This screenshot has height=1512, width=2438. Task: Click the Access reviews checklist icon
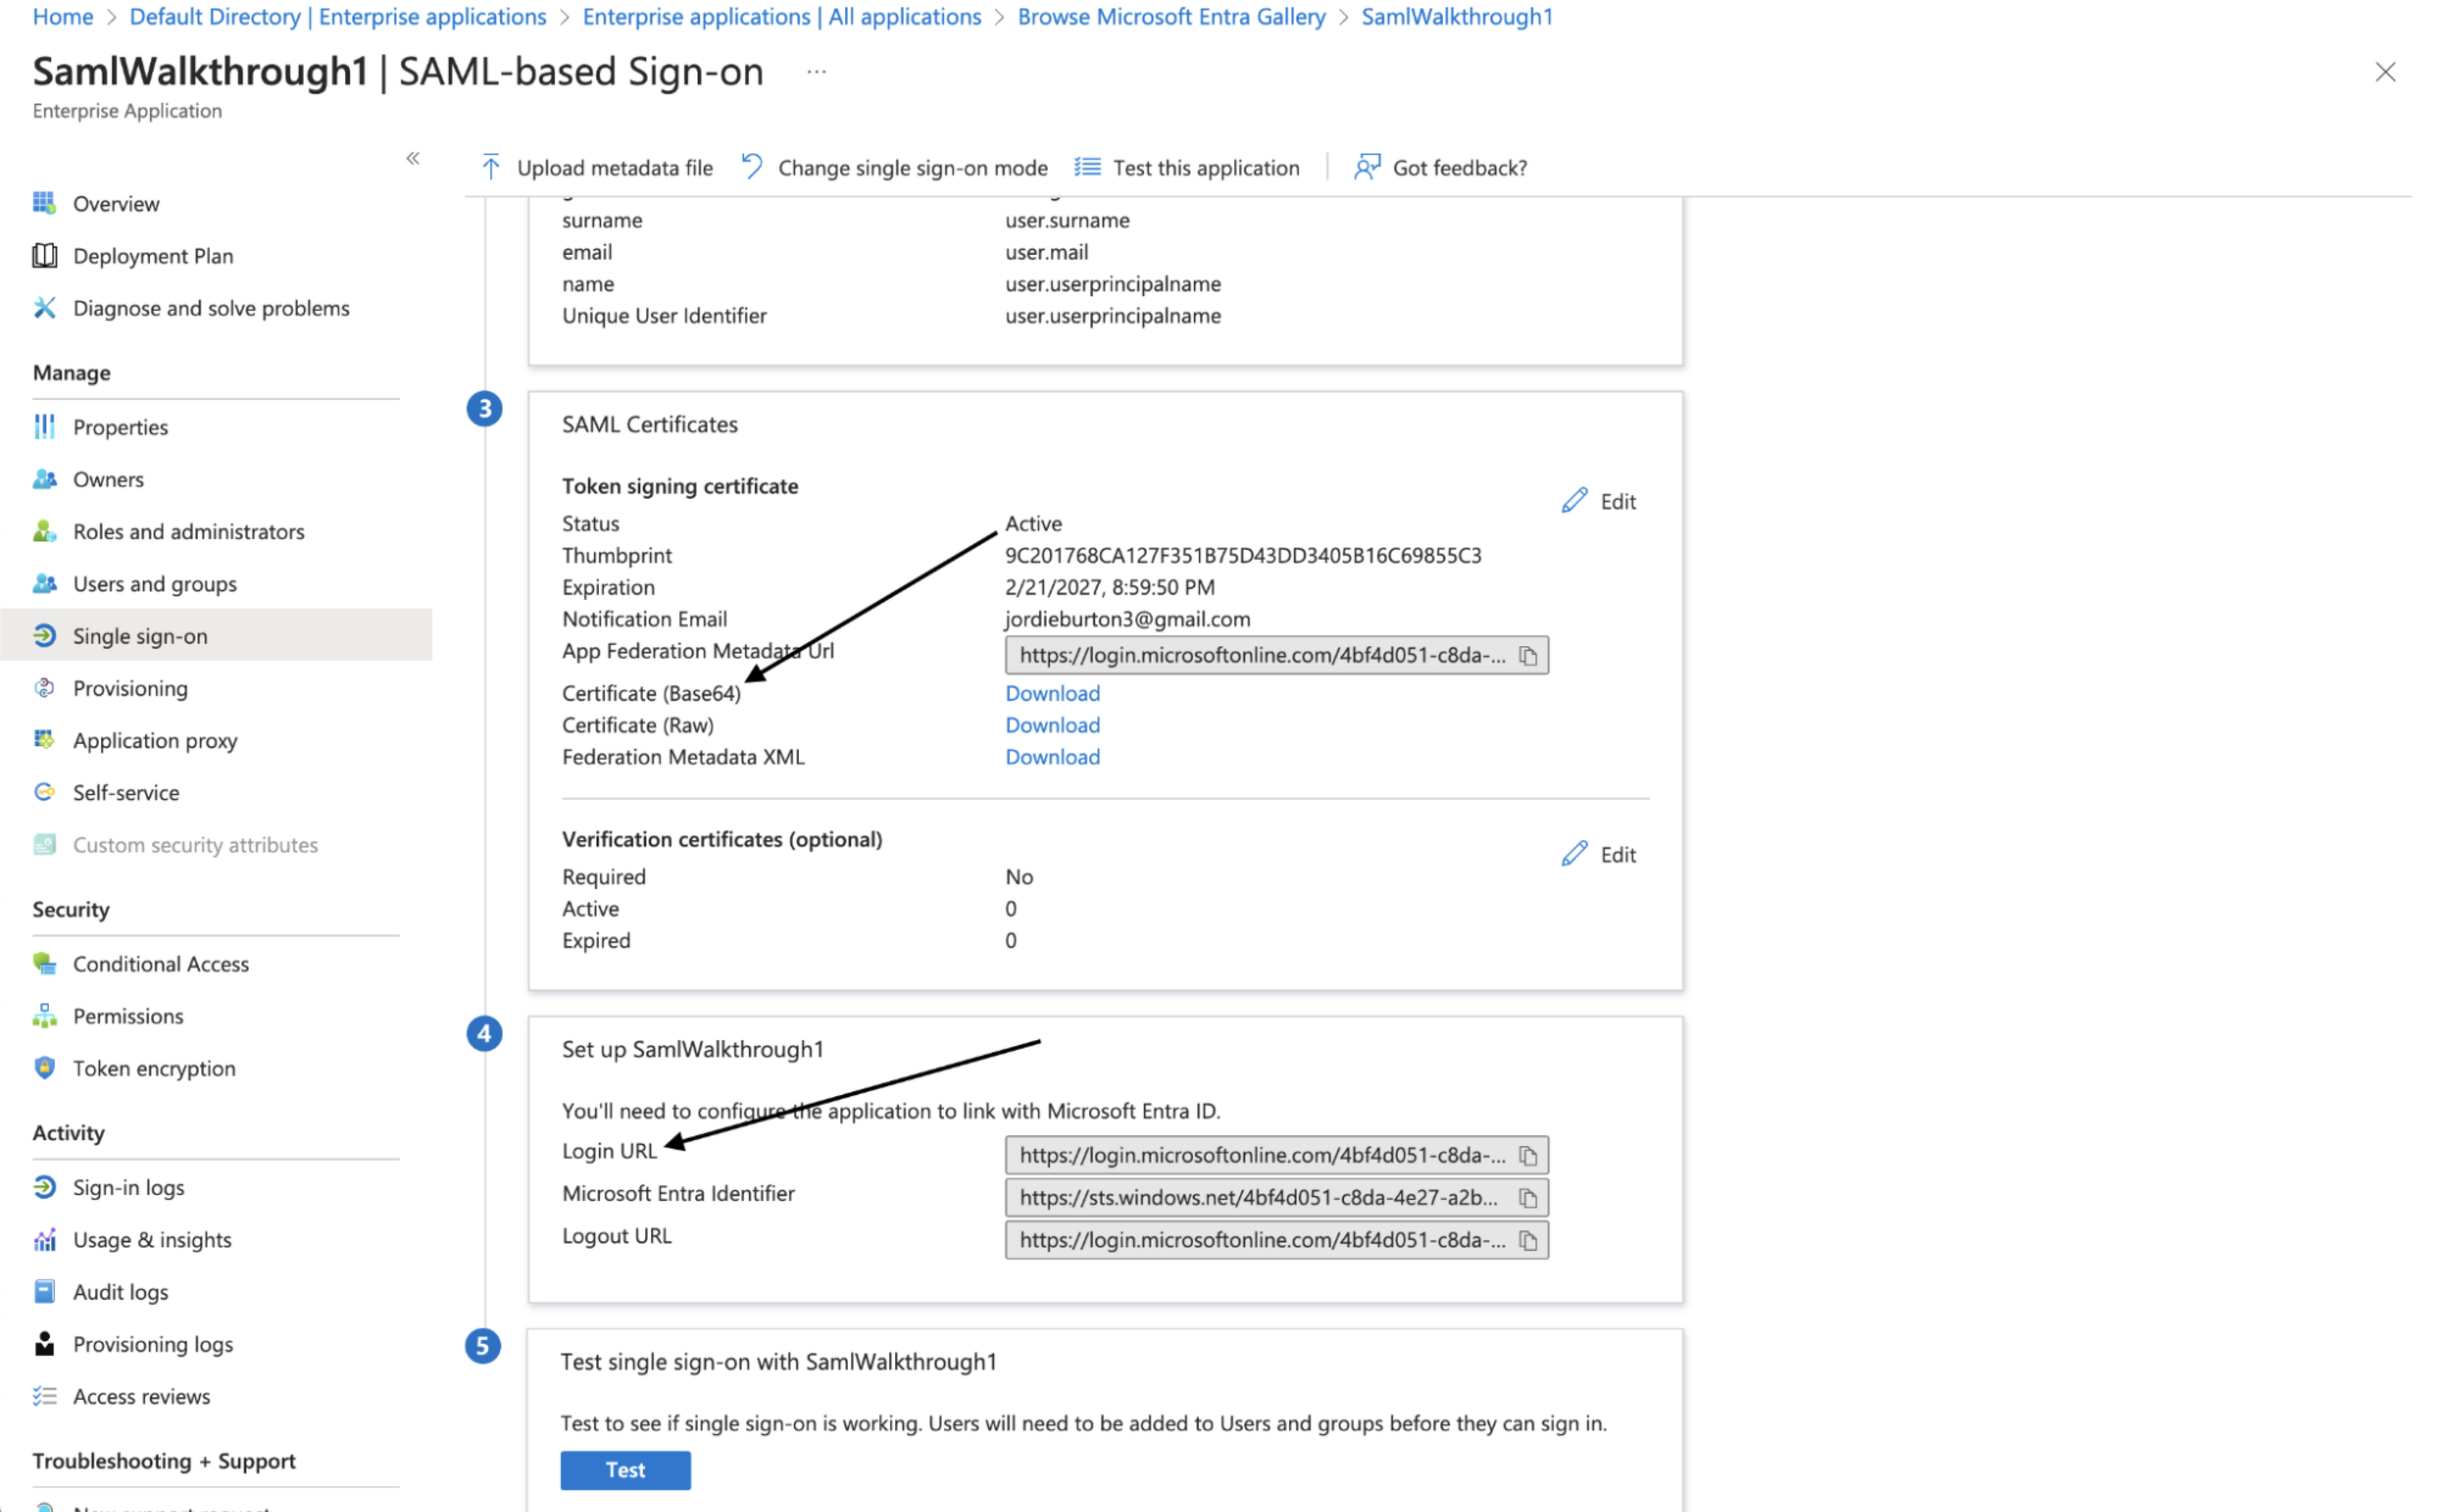coord(44,1396)
